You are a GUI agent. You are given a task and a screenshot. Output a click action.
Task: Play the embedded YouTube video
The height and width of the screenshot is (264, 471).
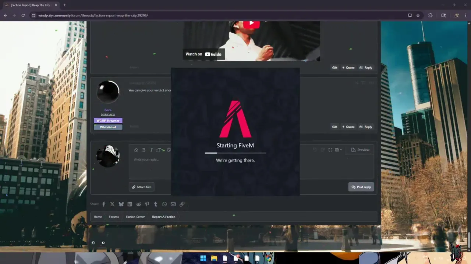tap(252, 24)
